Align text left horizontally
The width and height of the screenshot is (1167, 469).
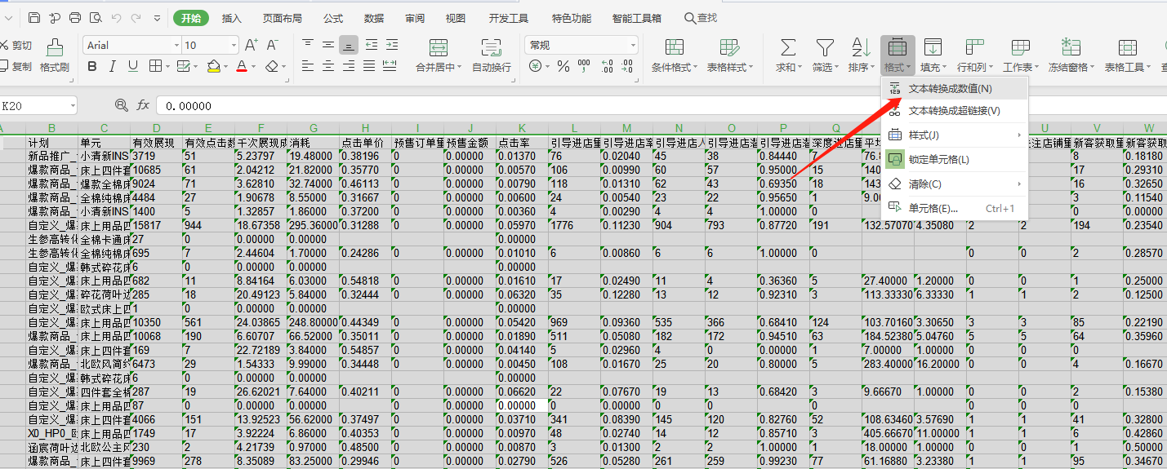point(308,67)
